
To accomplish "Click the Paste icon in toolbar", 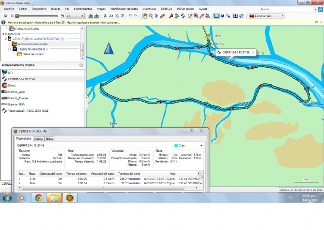I will [x=117, y=16].
